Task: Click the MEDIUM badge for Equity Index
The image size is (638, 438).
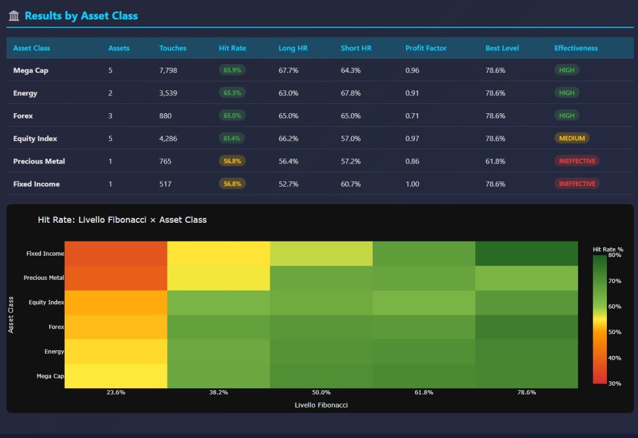Action: pos(572,138)
